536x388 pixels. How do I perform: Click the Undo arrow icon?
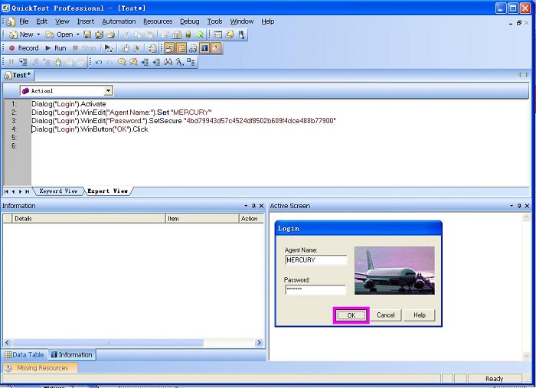click(99, 62)
